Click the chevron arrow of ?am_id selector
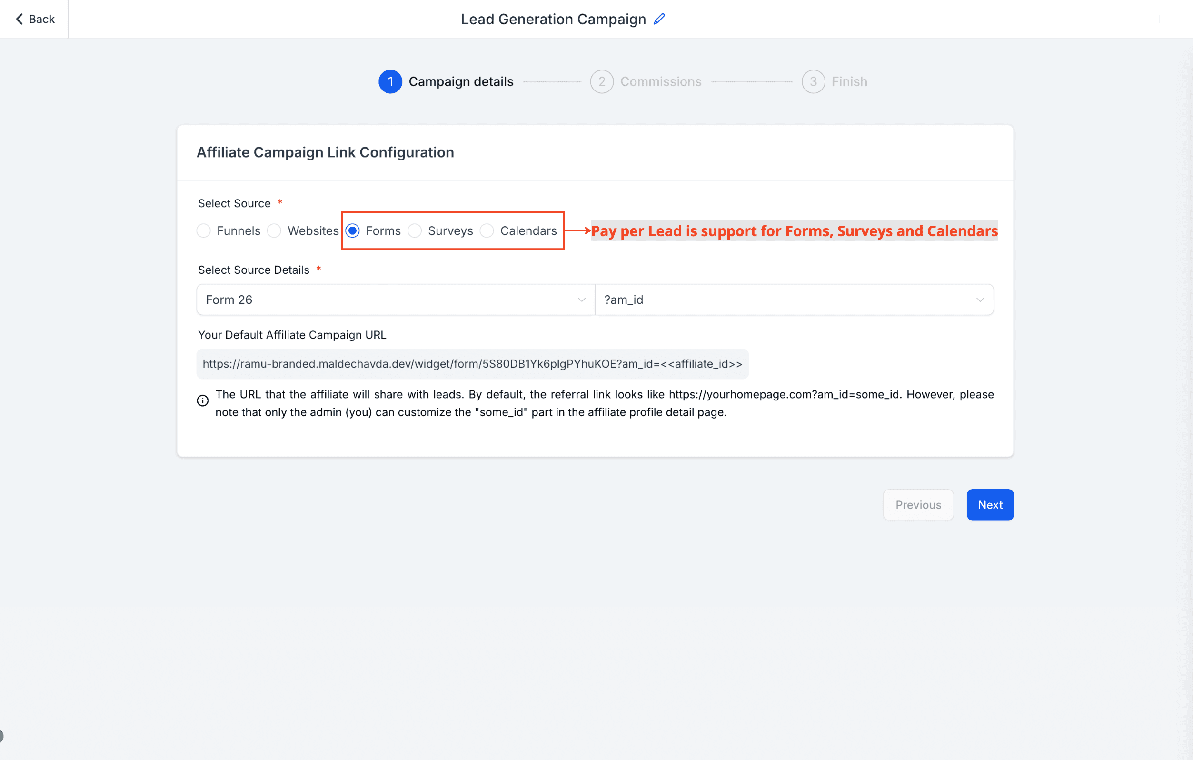This screenshot has height=760, width=1193. [x=980, y=300]
